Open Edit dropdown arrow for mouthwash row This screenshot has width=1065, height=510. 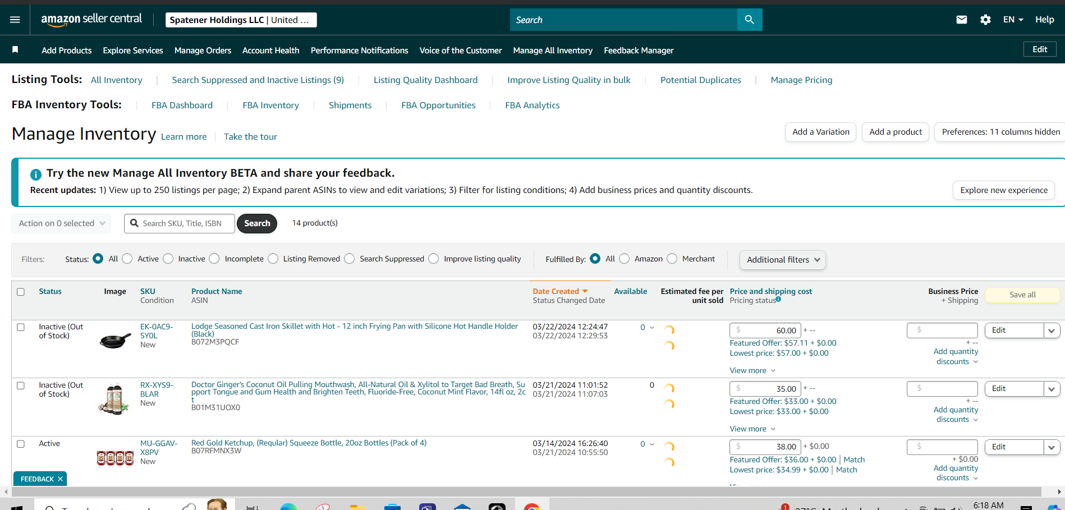[1052, 389]
